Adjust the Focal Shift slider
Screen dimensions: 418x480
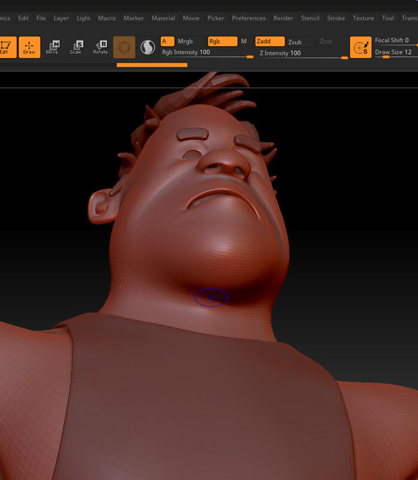[396, 41]
